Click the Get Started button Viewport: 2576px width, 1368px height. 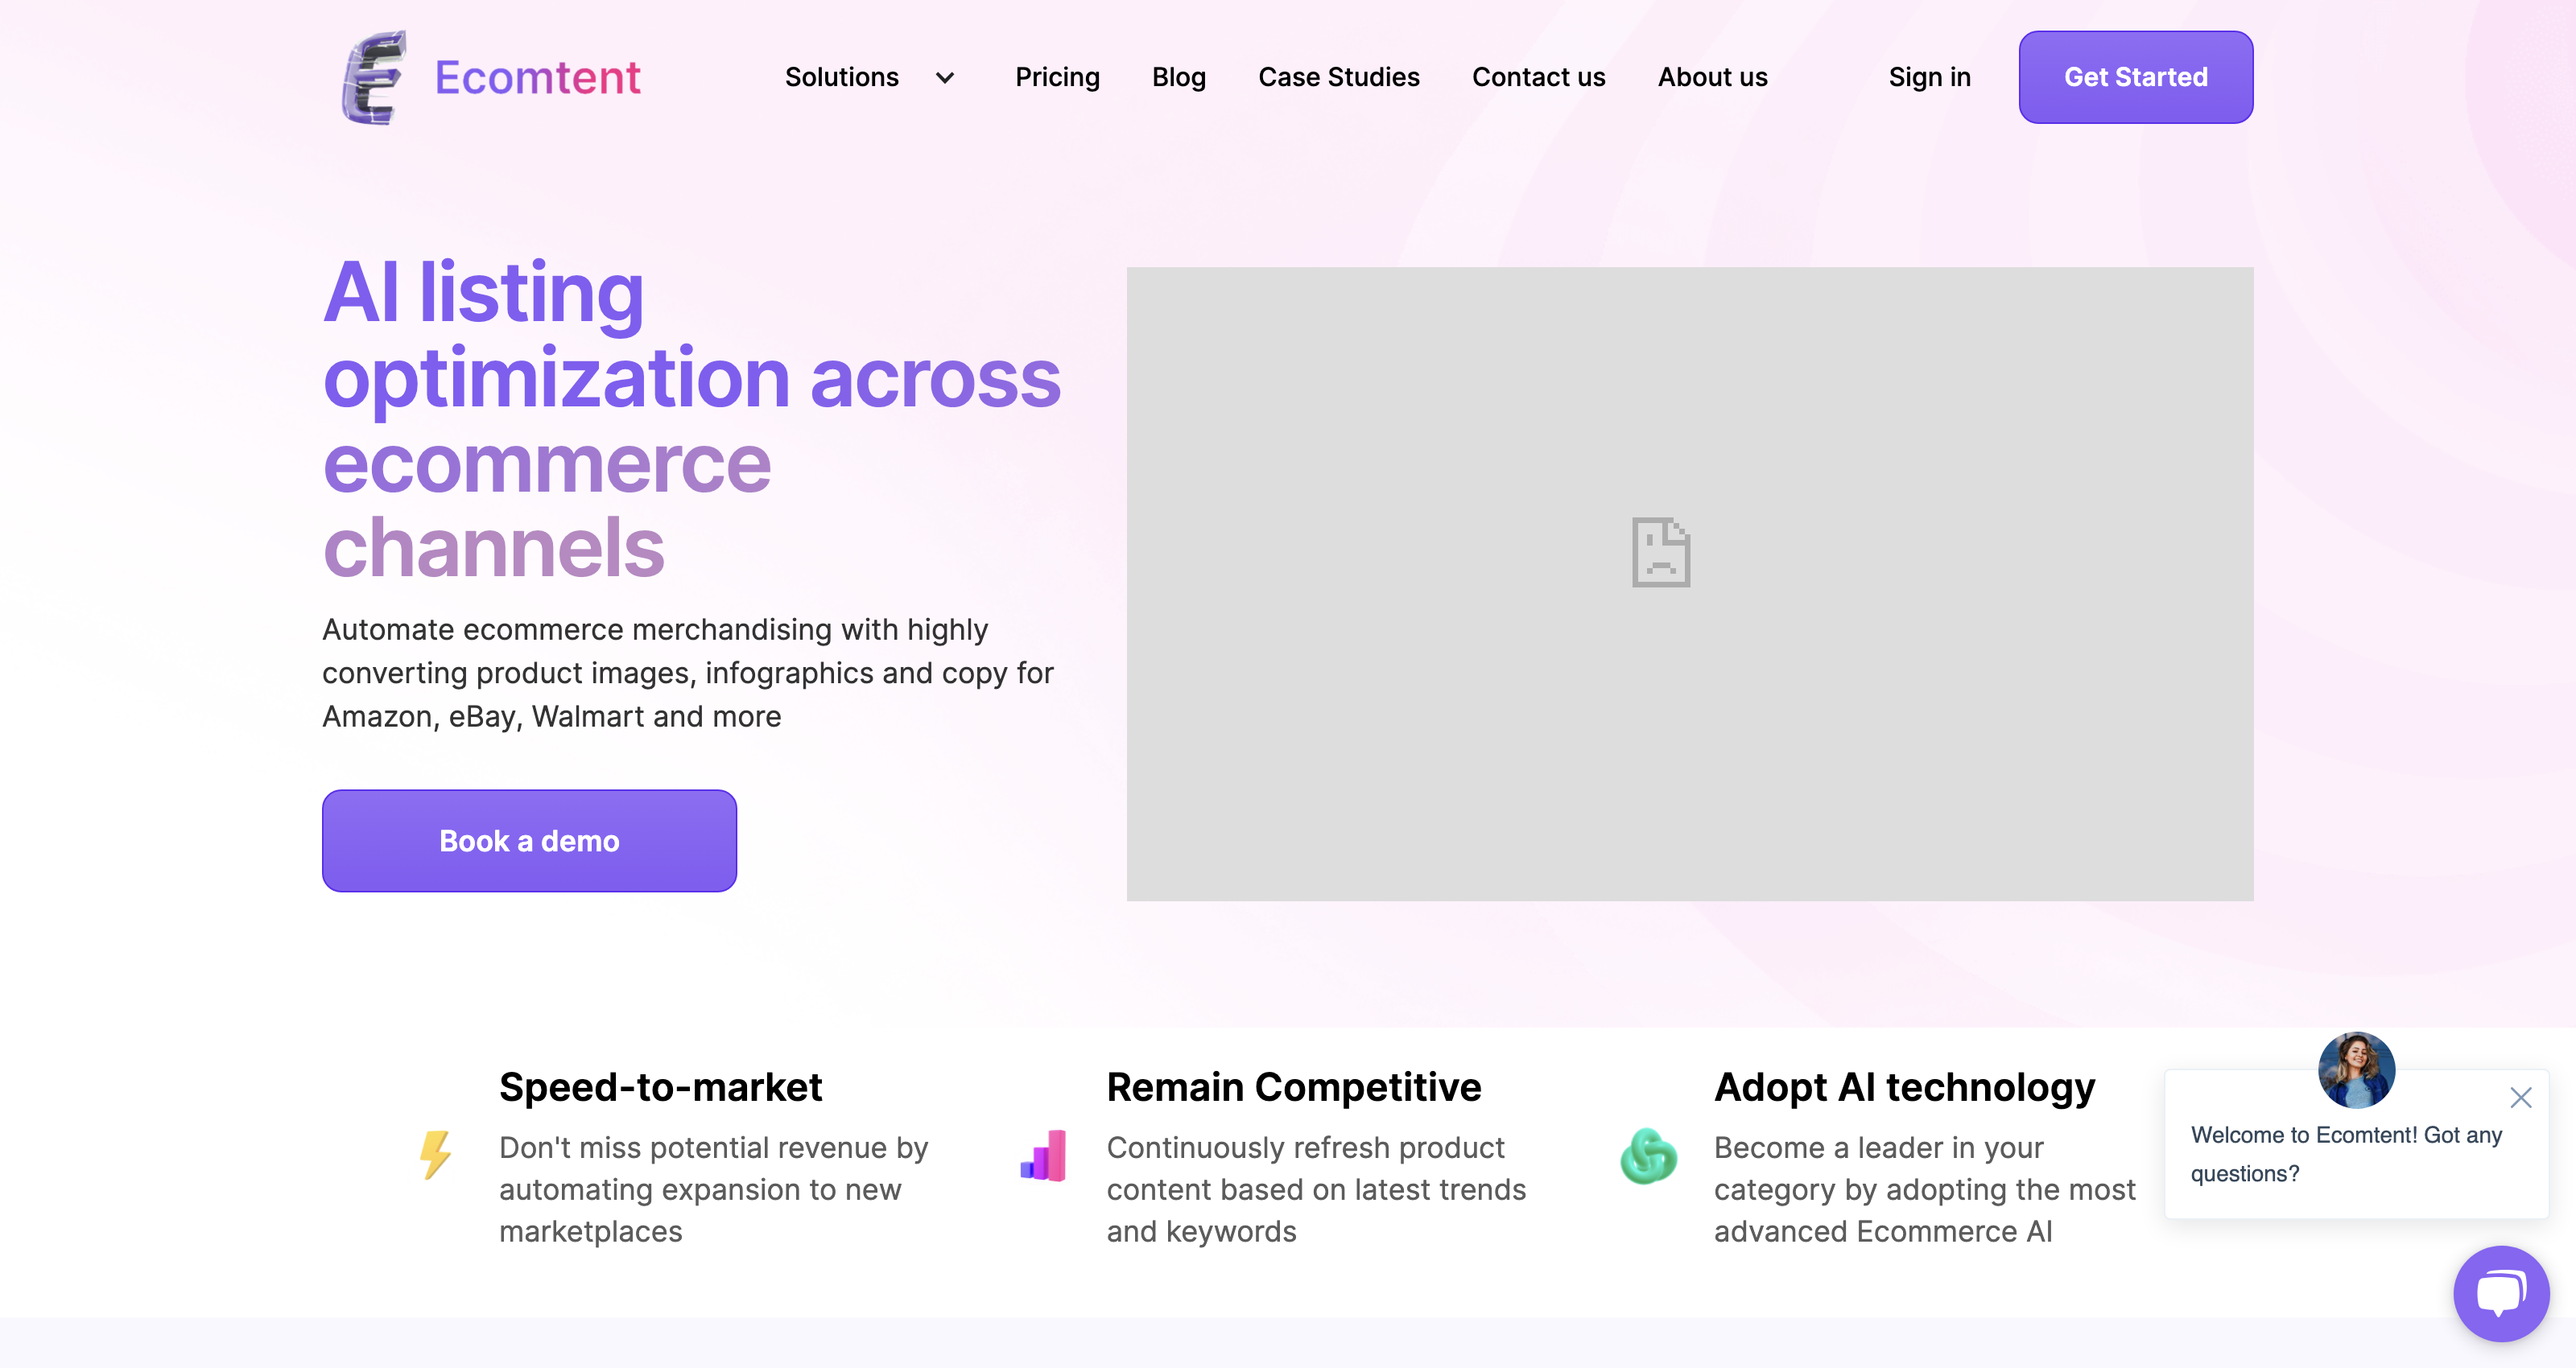pos(2135,77)
